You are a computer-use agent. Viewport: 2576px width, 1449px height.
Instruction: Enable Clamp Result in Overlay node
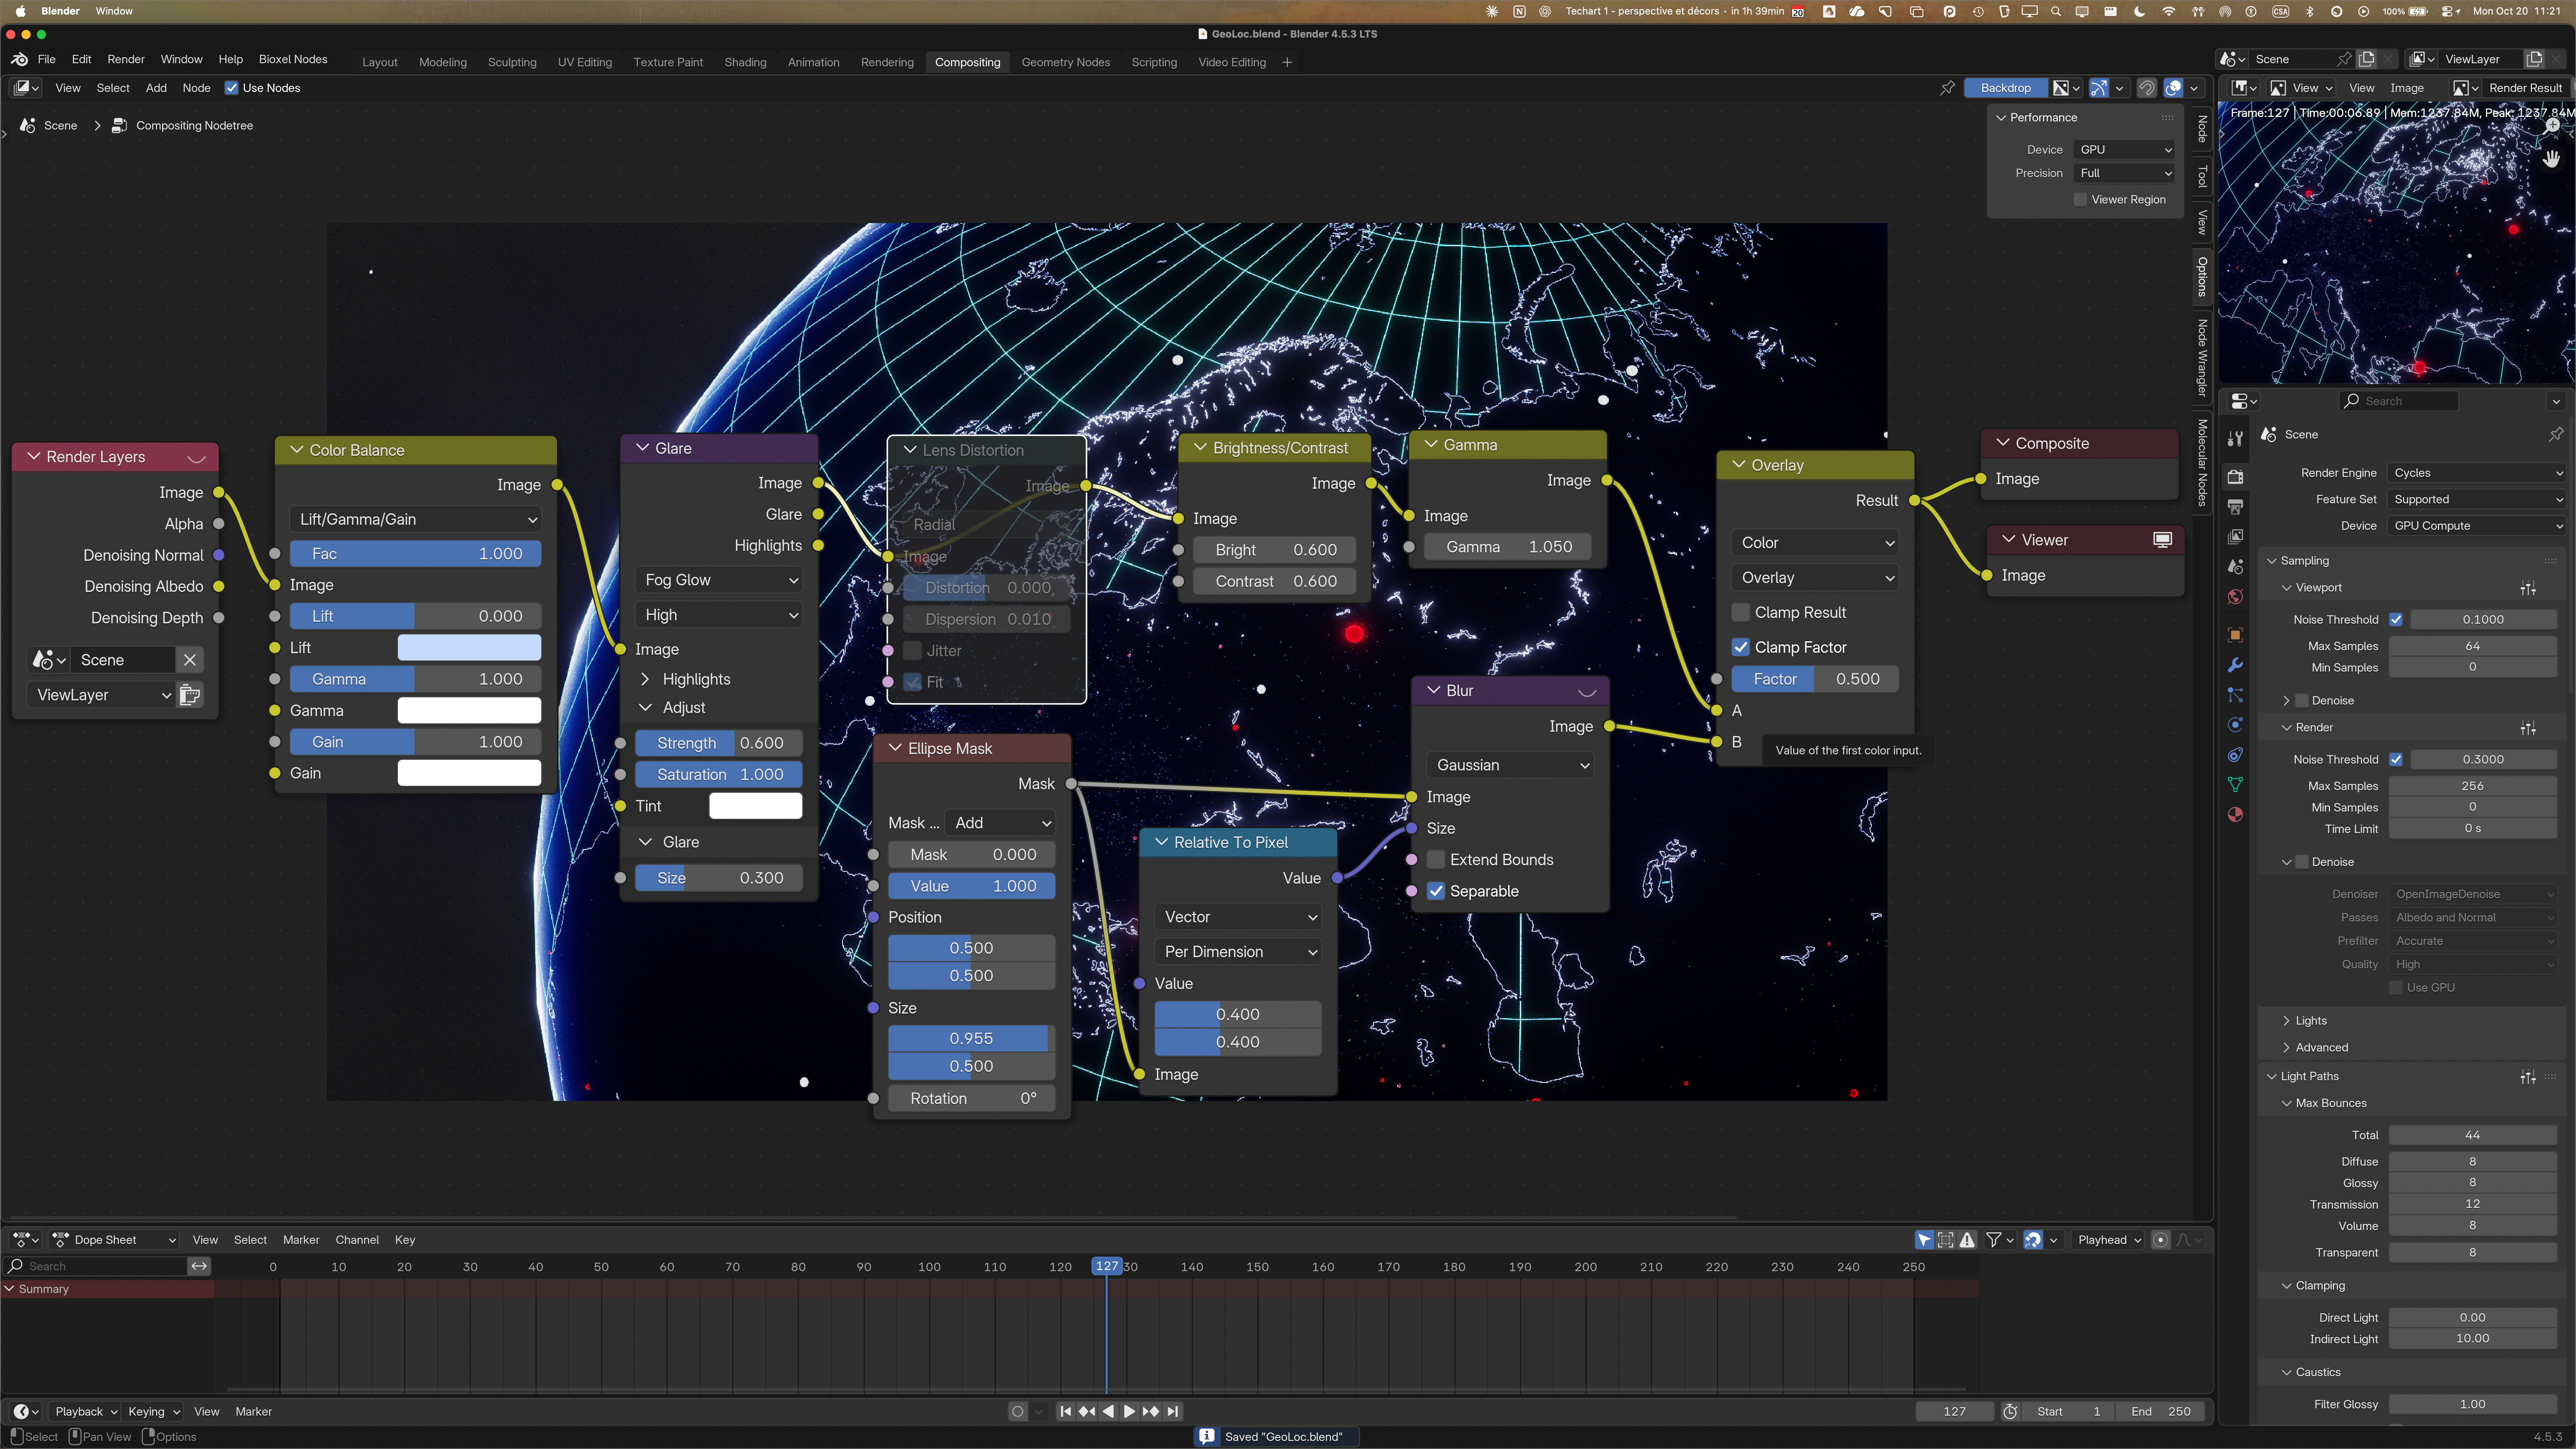1741,613
